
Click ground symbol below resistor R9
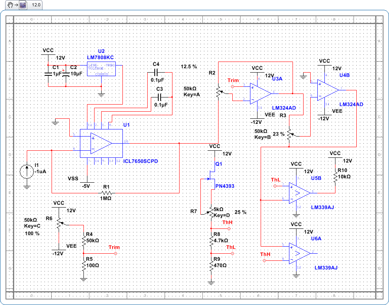(211, 283)
